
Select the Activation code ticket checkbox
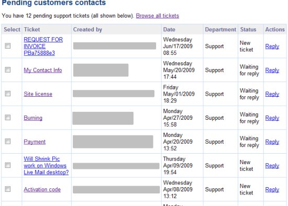[8, 189]
